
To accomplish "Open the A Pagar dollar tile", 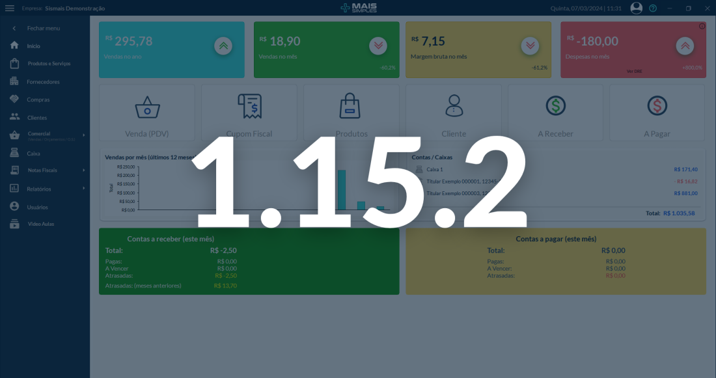I will pos(657,113).
